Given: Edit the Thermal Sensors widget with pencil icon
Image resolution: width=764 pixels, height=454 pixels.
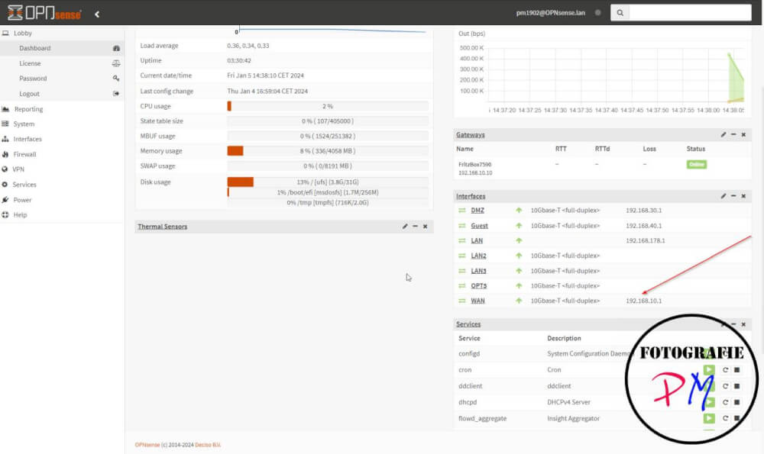Looking at the screenshot, I should point(405,227).
